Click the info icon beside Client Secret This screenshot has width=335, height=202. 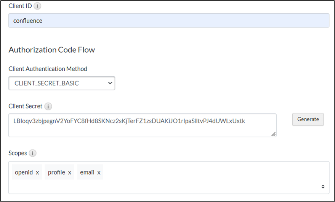click(x=48, y=106)
